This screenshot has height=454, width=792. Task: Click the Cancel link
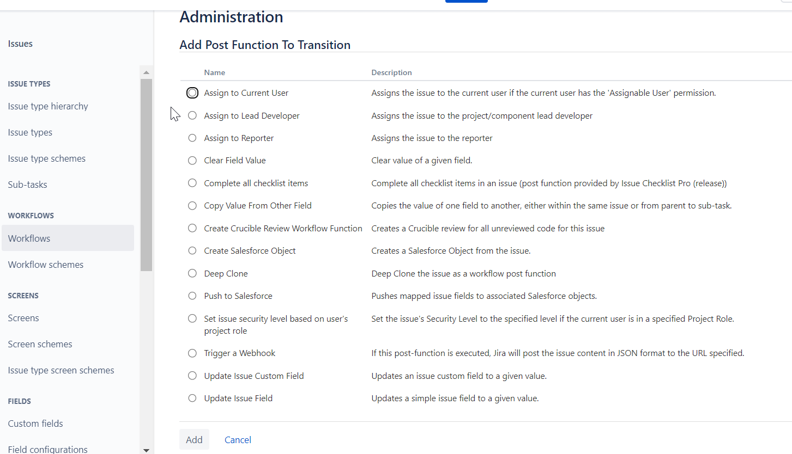(x=238, y=439)
